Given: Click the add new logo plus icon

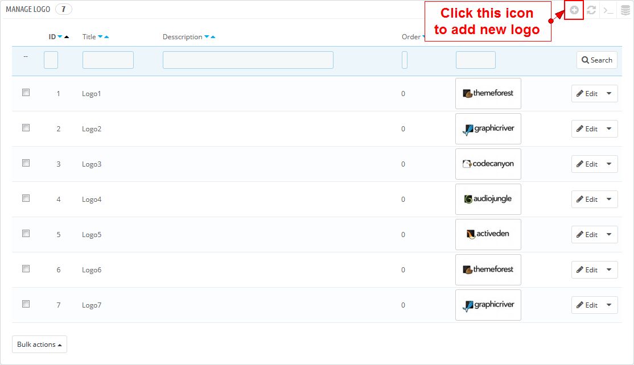Looking at the screenshot, I should point(574,10).
